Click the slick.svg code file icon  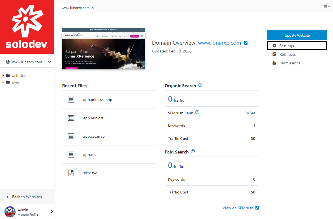coord(71,173)
